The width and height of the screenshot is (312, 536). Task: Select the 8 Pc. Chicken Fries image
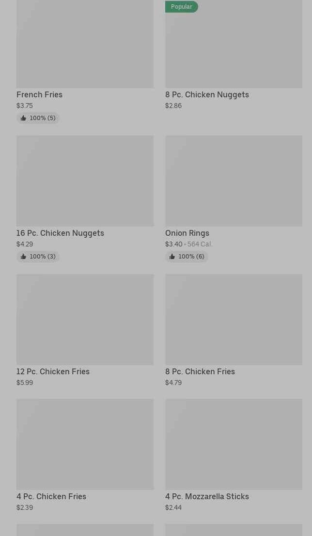[x=234, y=320]
